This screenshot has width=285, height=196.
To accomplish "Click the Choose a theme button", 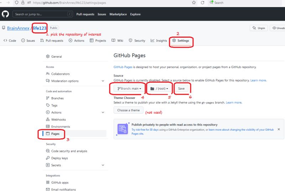I will pos(129,110).
